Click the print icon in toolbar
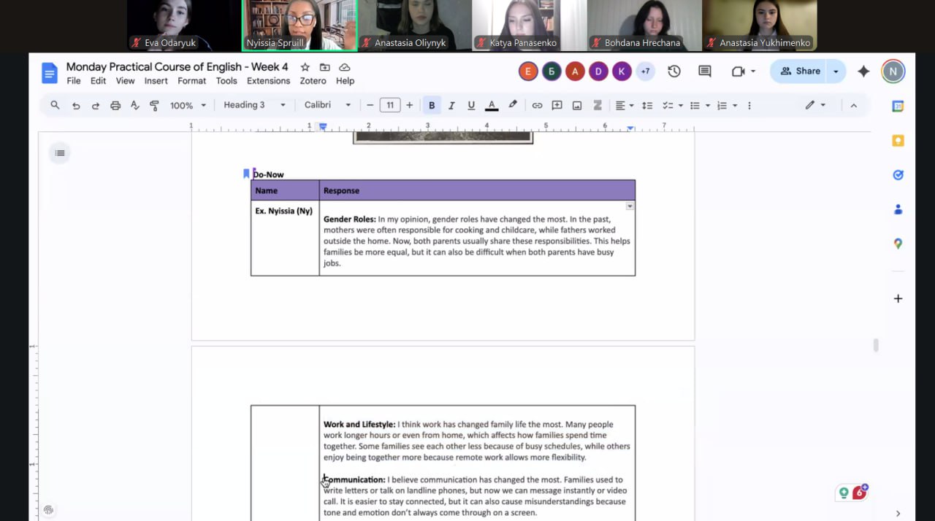This screenshot has height=521, width=935. (115, 106)
